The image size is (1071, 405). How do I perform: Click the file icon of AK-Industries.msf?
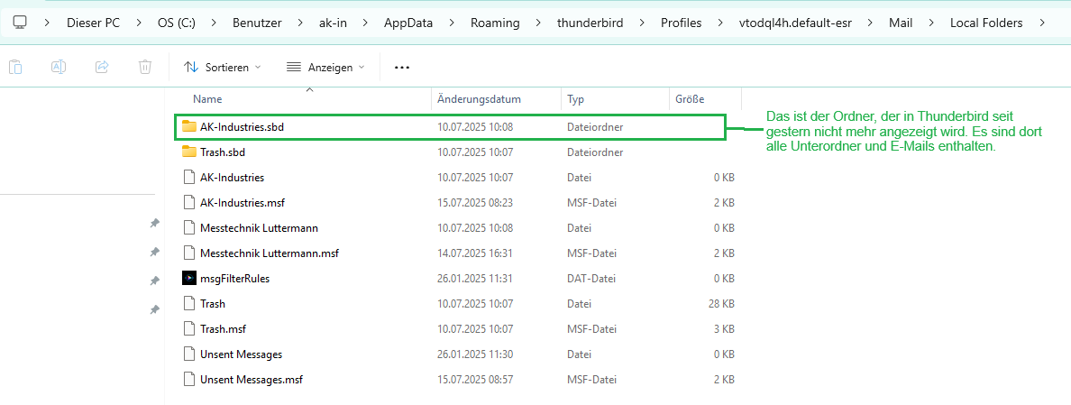click(189, 202)
